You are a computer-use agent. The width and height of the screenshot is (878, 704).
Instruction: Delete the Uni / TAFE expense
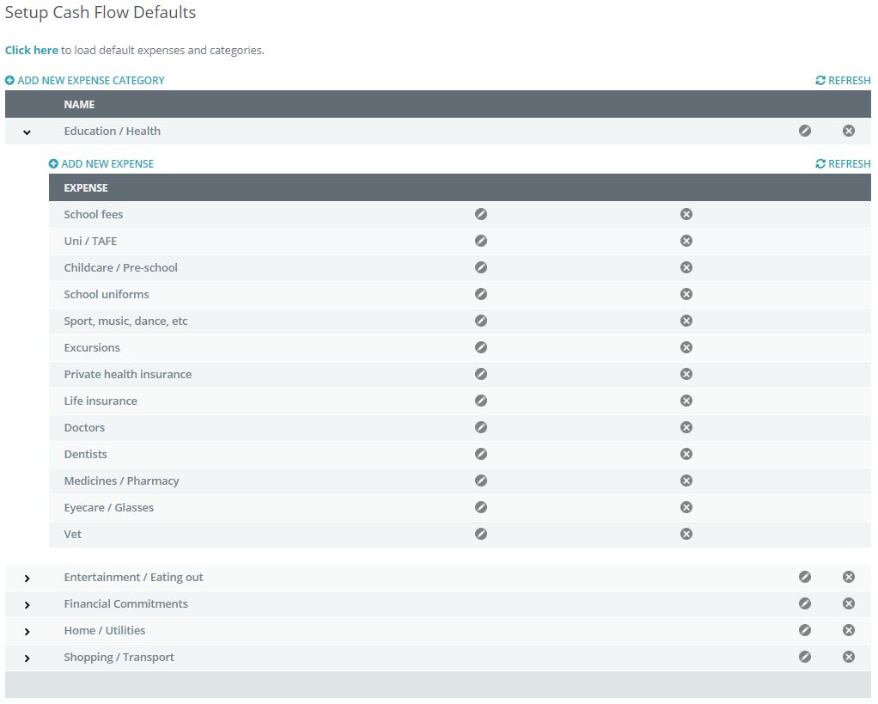tap(686, 241)
